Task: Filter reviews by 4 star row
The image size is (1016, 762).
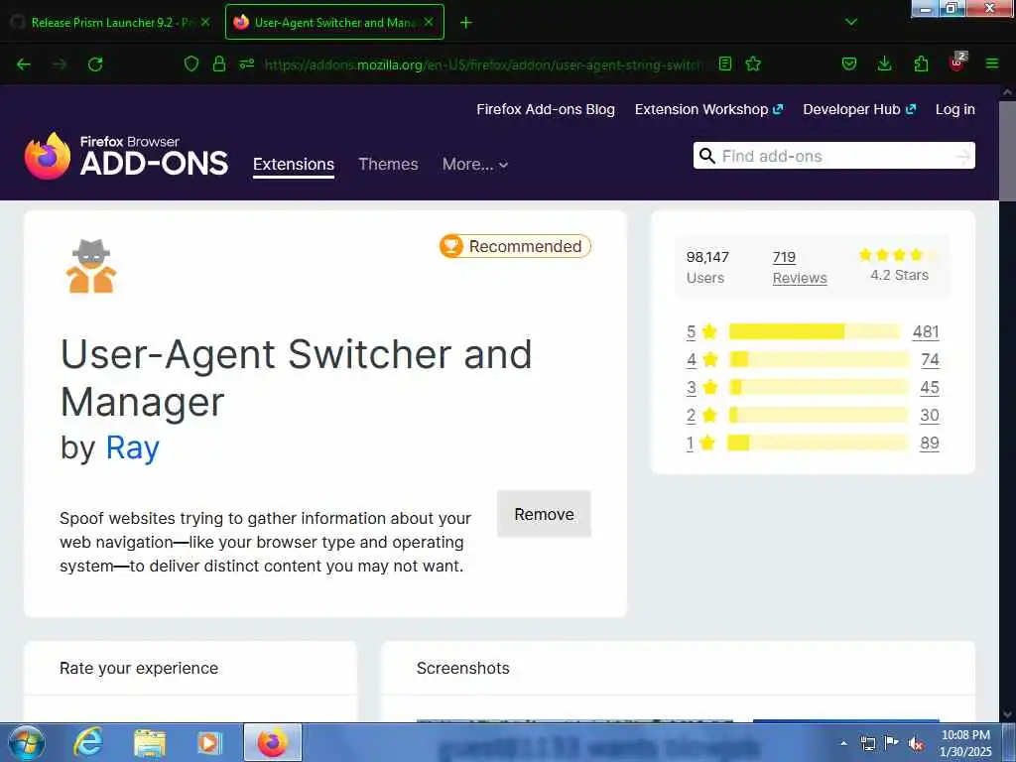Action: pyautogui.click(x=813, y=359)
